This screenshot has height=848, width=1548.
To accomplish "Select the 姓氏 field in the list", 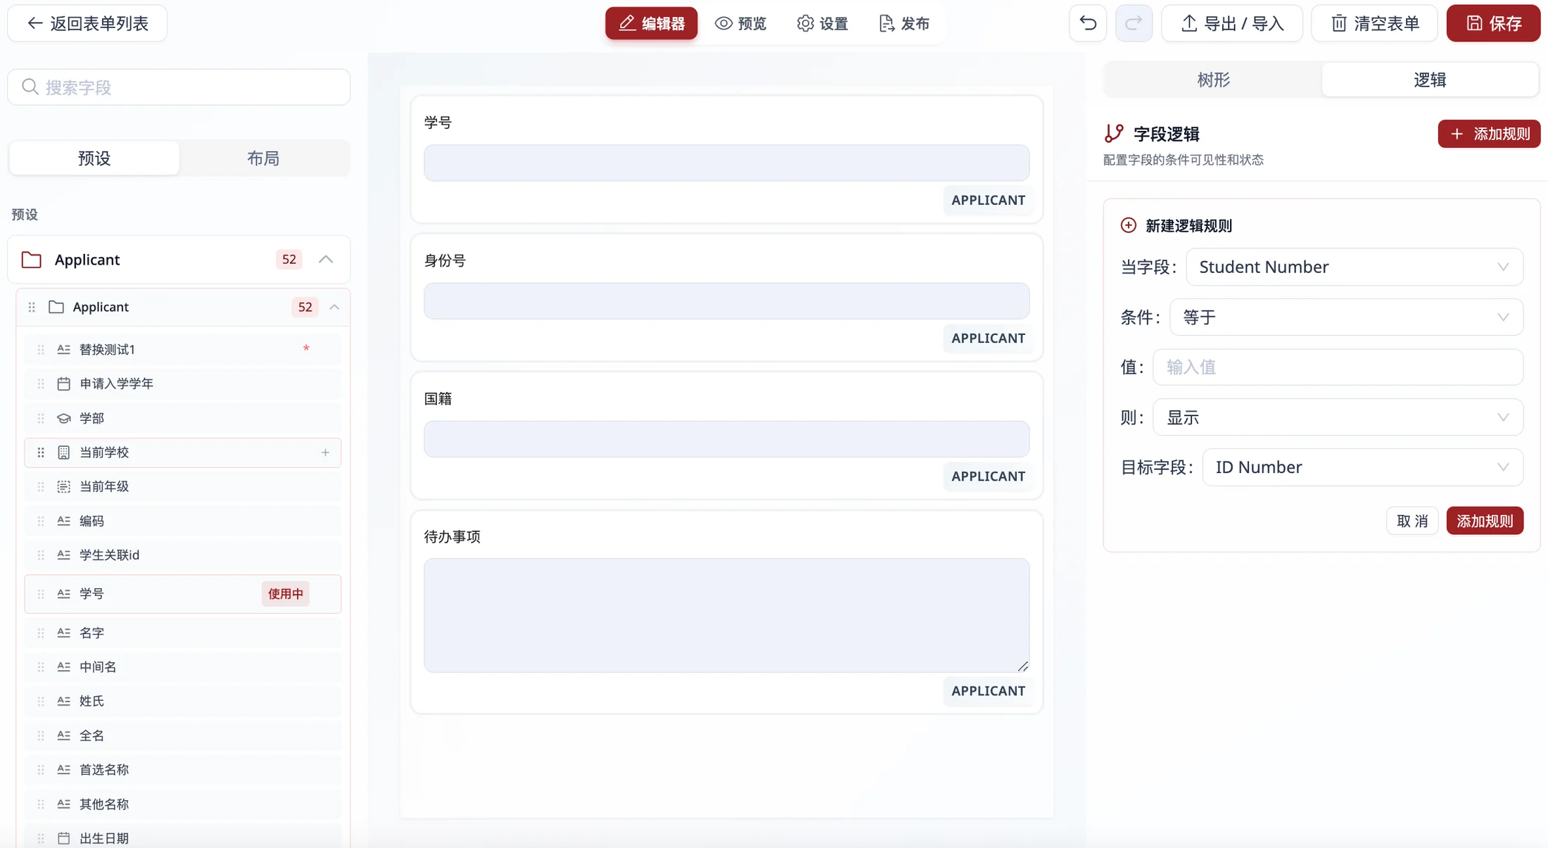I will tap(183, 701).
